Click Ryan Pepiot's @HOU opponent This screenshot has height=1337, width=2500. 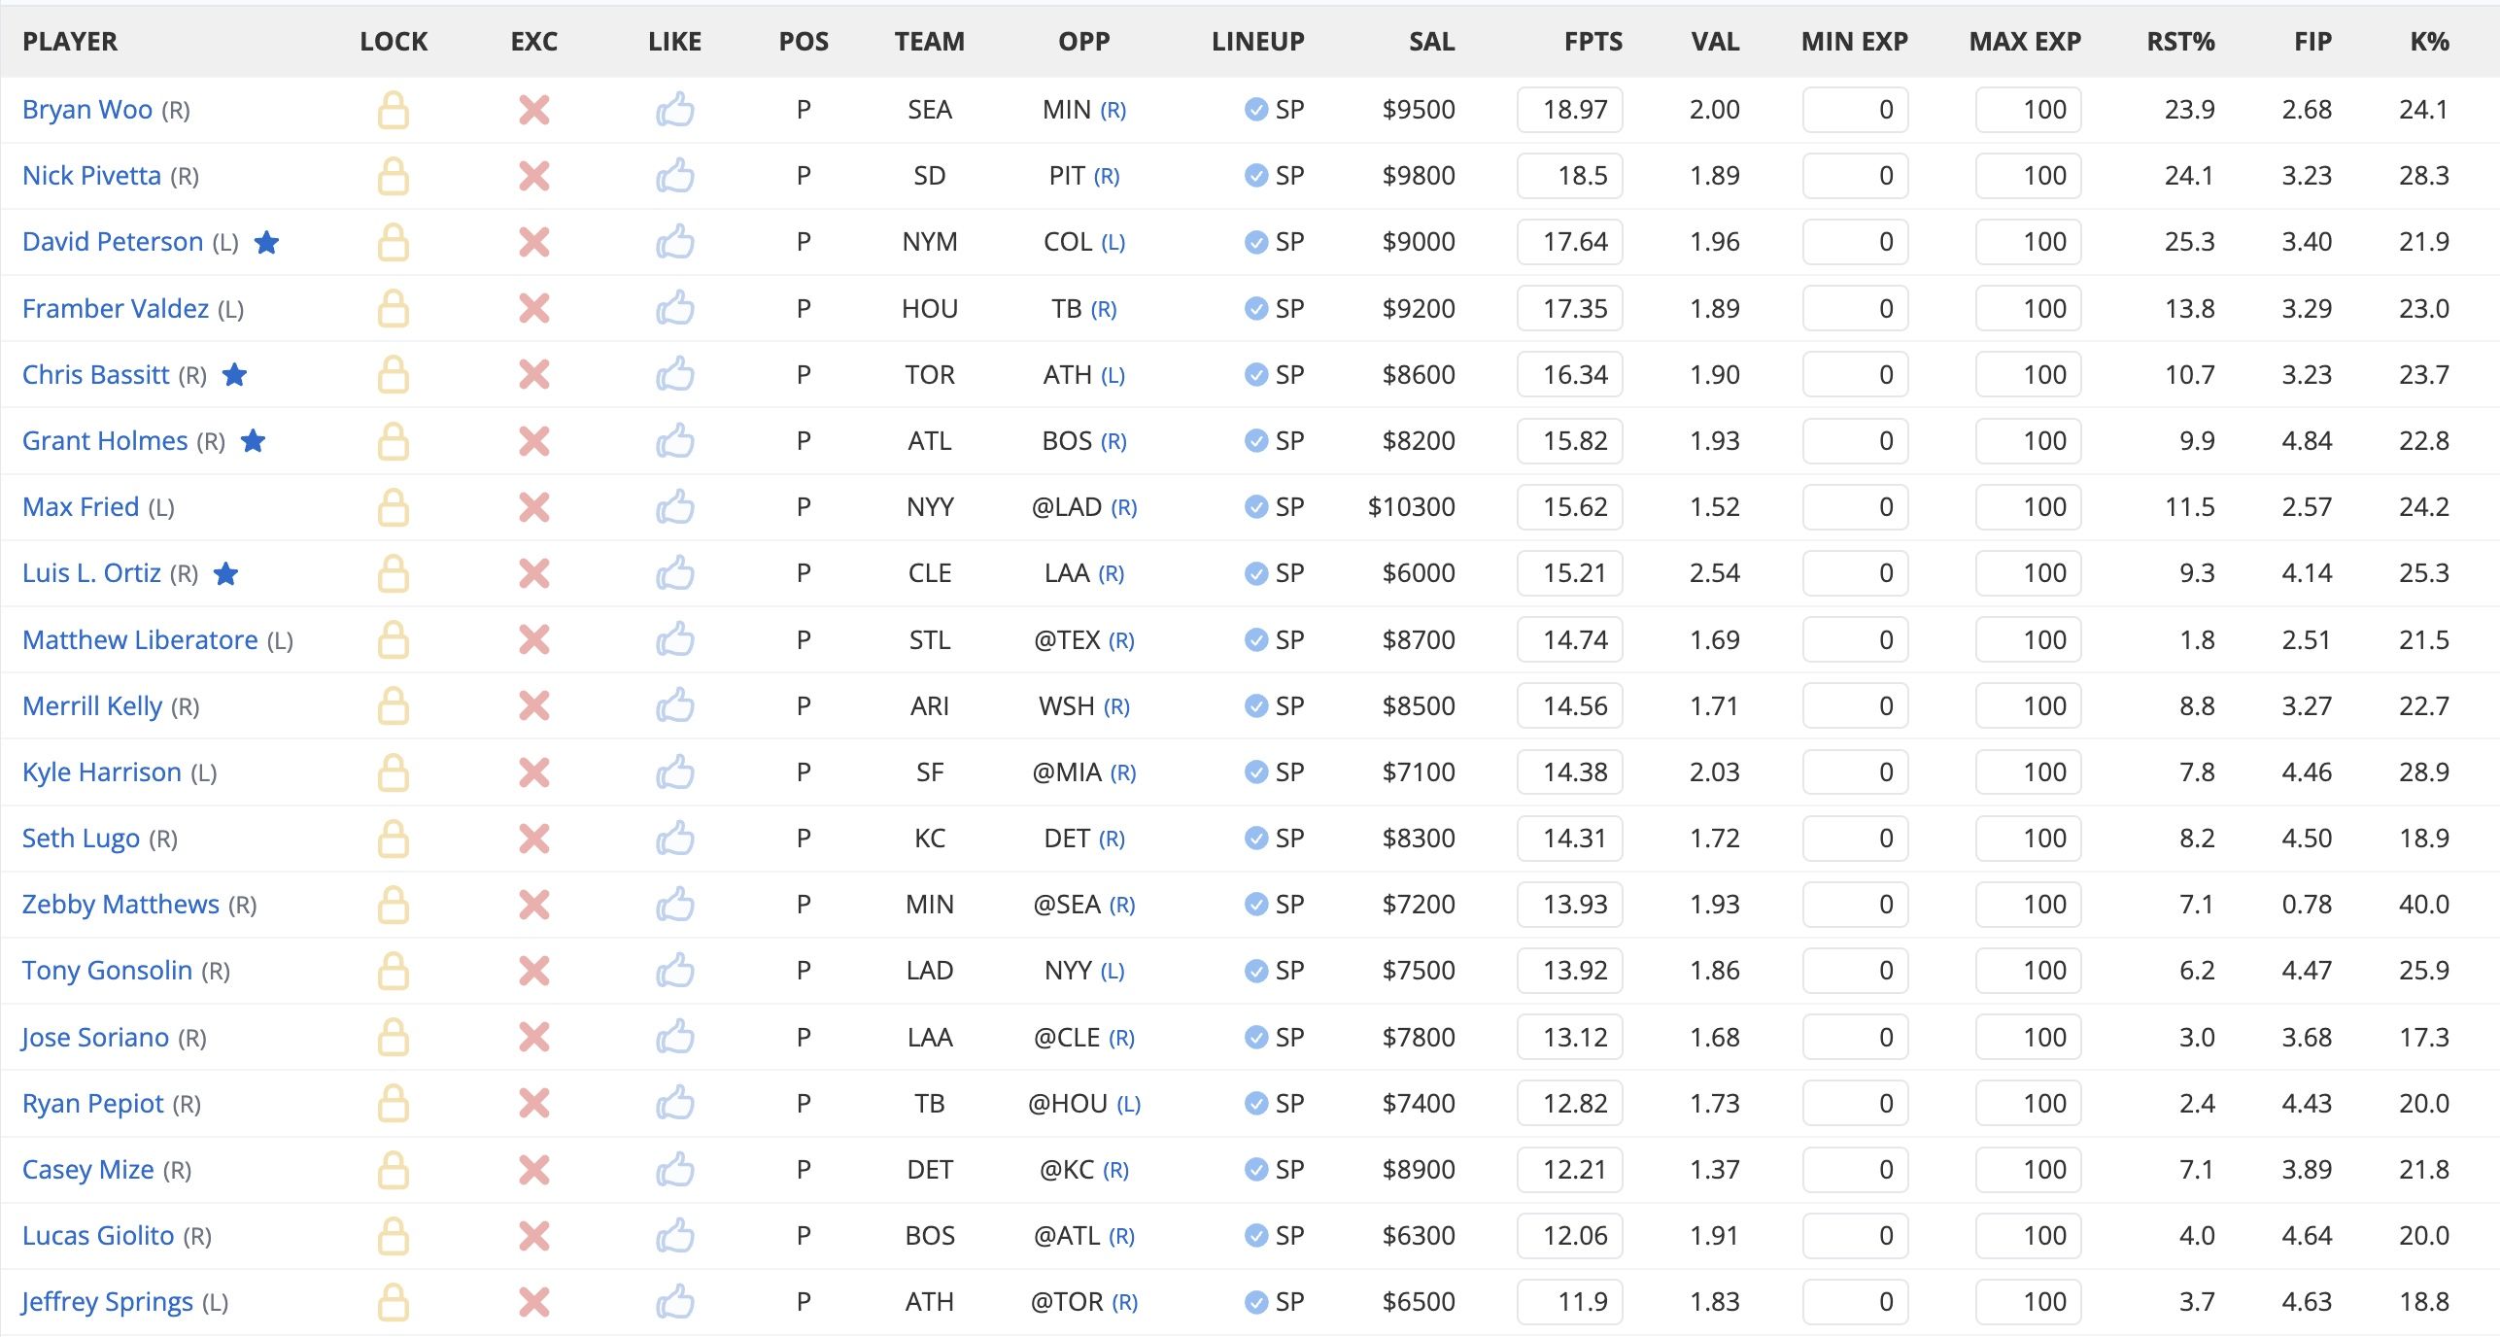1068,1104
